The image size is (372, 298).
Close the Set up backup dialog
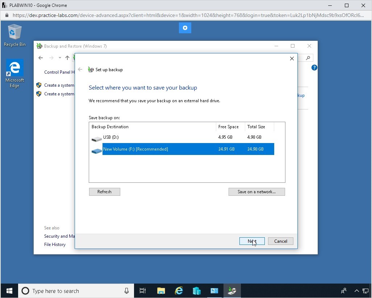pyautogui.click(x=292, y=59)
